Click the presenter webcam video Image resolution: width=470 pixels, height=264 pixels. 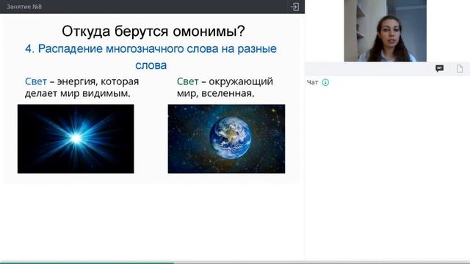click(x=385, y=31)
